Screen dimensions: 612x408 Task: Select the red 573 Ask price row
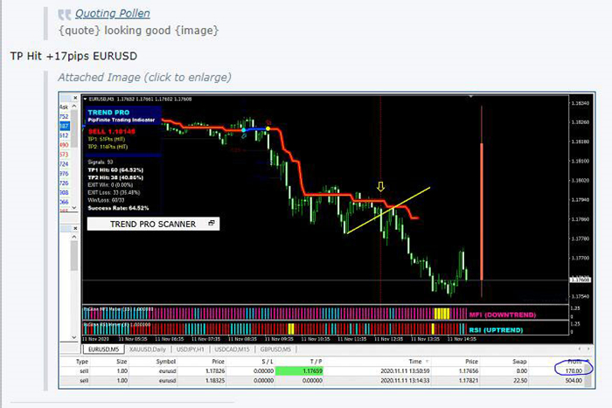coord(65,155)
